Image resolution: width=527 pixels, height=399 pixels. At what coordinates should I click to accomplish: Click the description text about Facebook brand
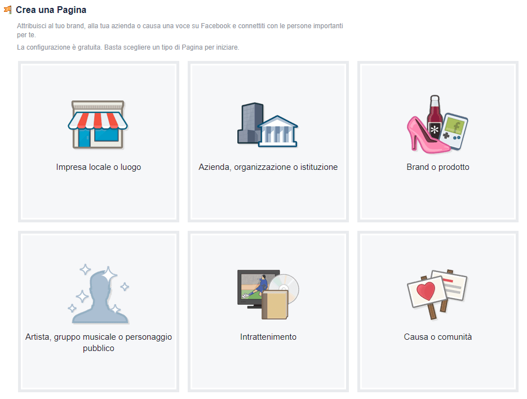180,30
